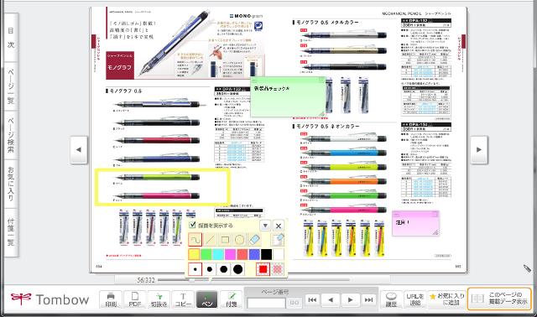Choose the second pen thickness dot
Image resolution: width=537 pixels, height=317 pixels.
pos(209,269)
